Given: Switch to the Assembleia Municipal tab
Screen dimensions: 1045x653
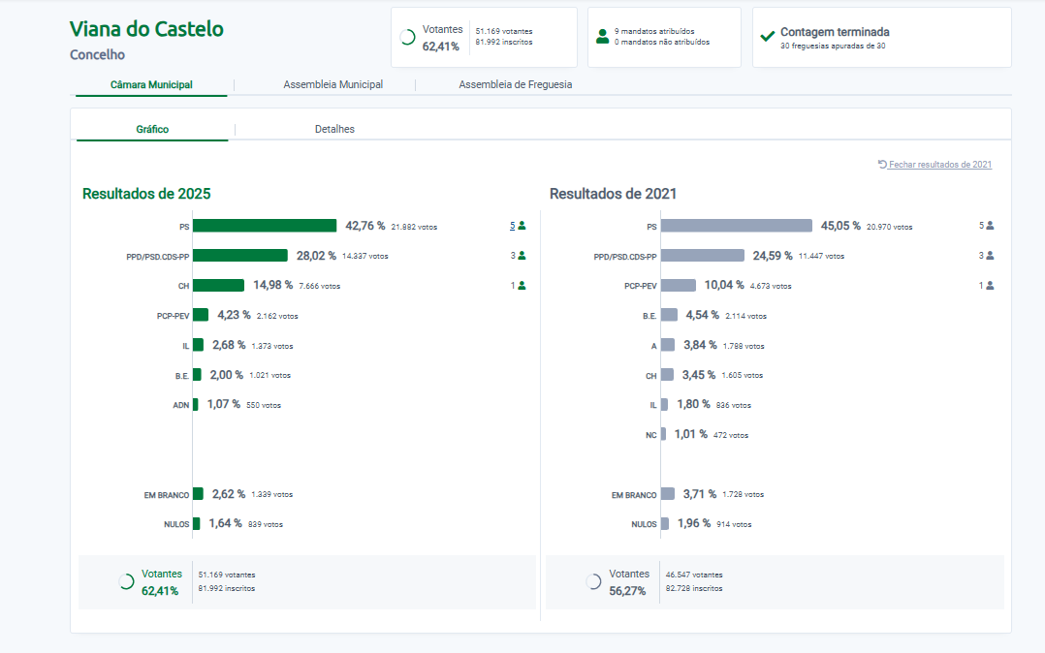Looking at the screenshot, I should click(332, 84).
